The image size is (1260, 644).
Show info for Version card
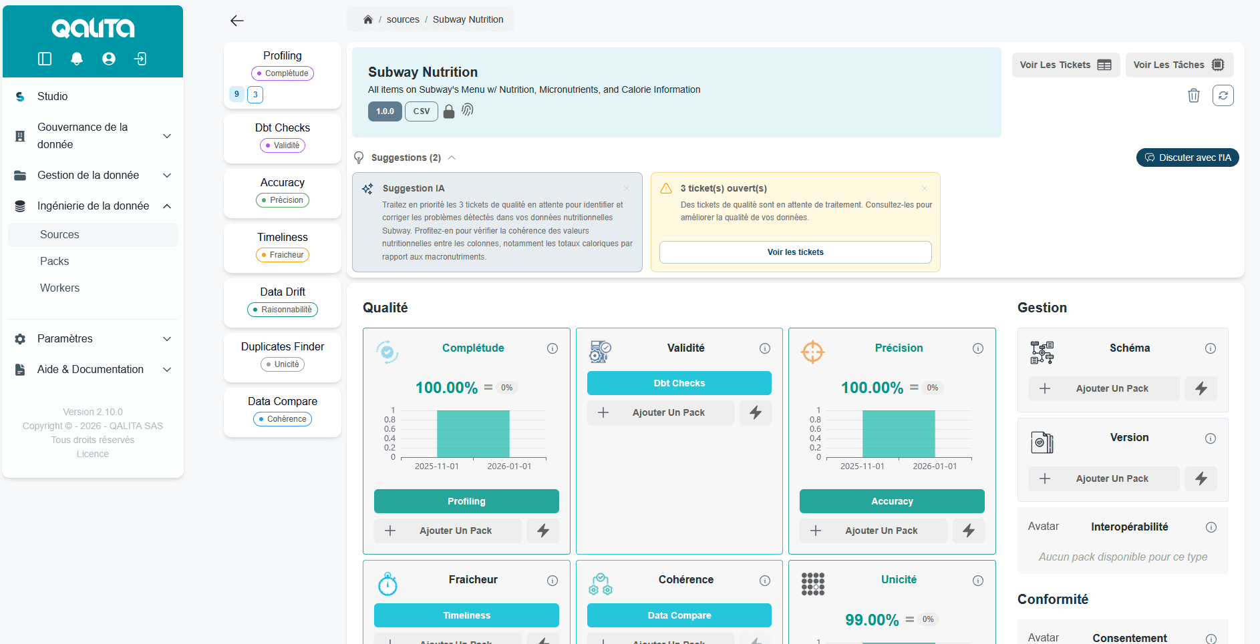click(x=1211, y=438)
